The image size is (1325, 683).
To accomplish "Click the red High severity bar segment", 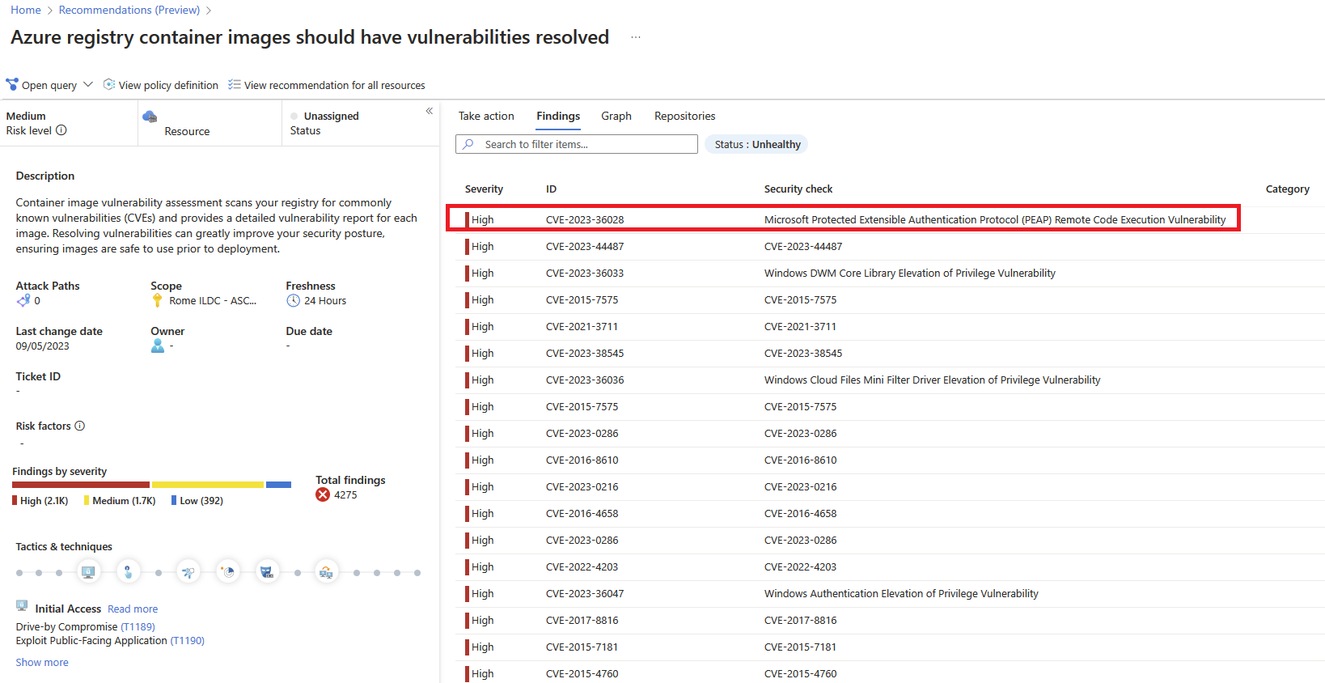I will (x=81, y=485).
